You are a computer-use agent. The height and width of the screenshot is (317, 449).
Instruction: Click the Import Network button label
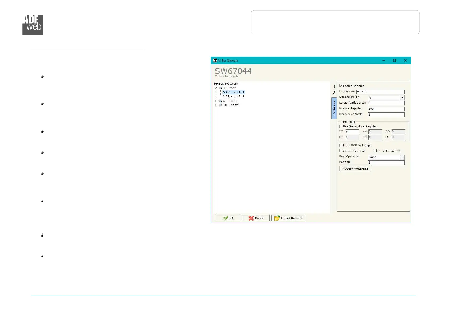[291, 218]
